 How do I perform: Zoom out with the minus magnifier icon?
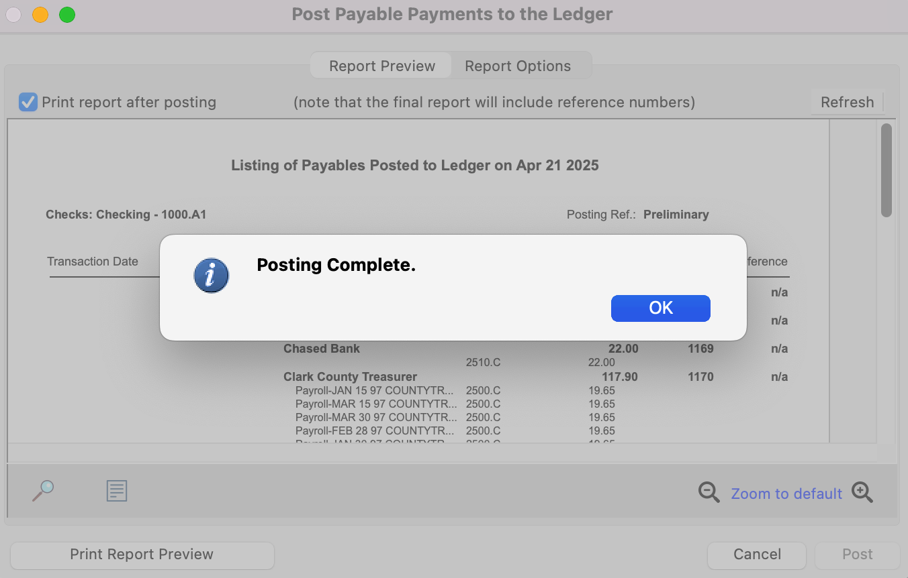click(x=709, y=493)
